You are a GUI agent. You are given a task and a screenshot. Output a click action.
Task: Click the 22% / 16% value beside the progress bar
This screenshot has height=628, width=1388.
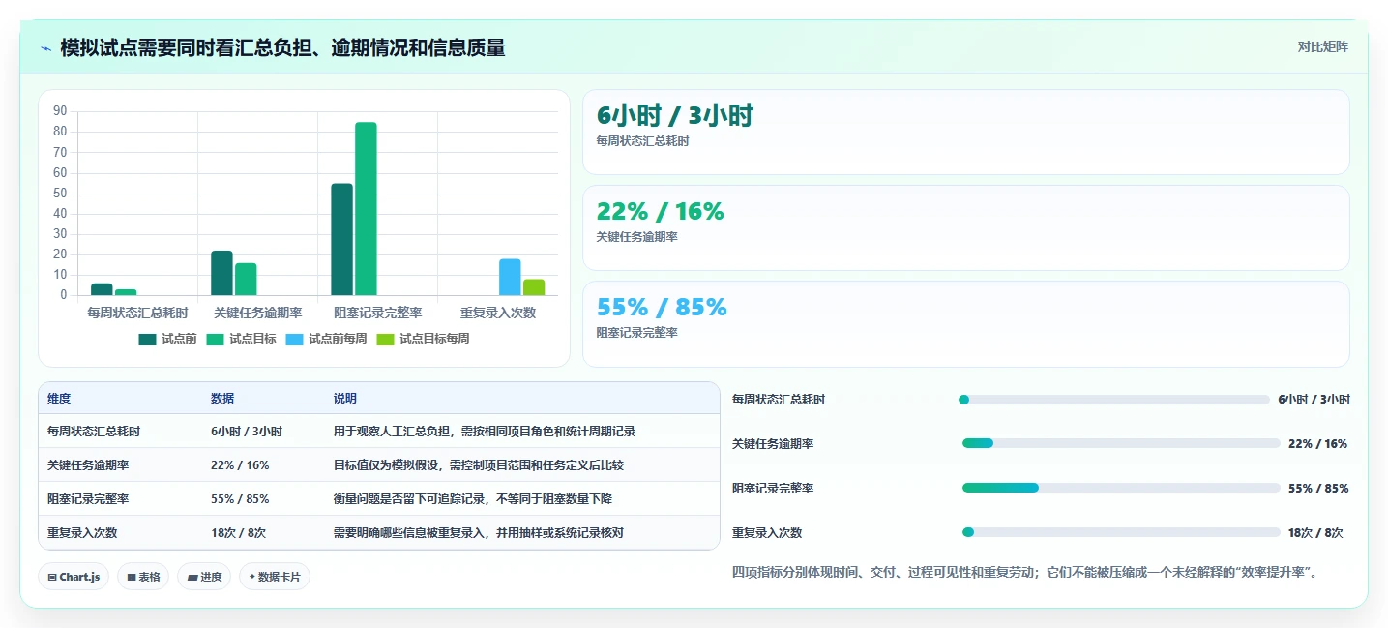click(x=1317, y=444)
